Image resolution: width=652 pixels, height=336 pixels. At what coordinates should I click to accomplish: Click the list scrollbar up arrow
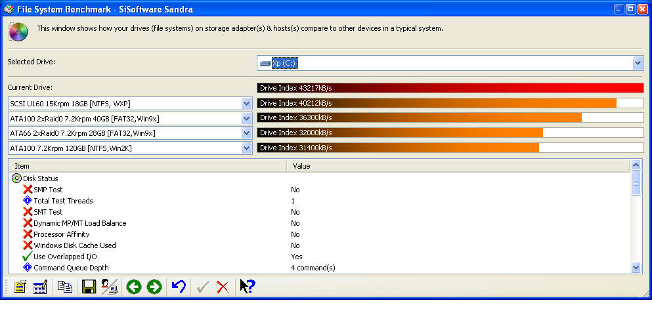click(x=636, y=165)
